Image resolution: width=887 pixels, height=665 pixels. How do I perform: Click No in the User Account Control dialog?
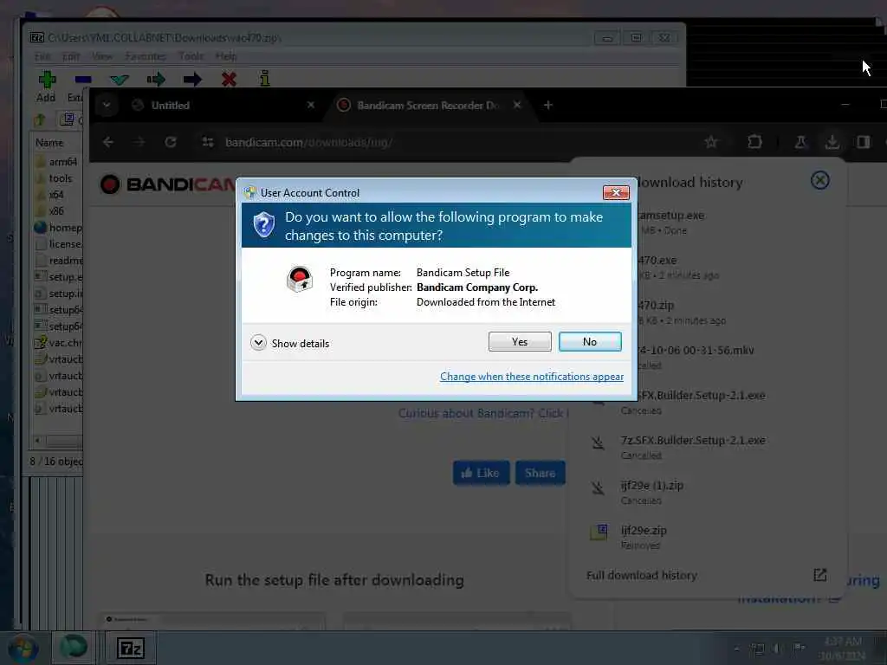click(590, 341)
